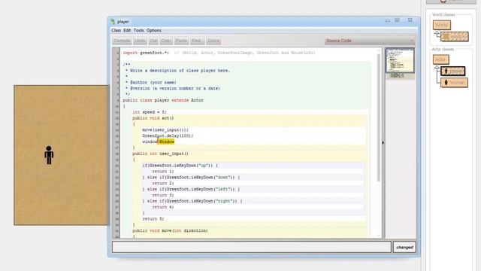Viewport: 481px width, 271px height.
Task: Click the player figure in the world
Action: point(49,155)
